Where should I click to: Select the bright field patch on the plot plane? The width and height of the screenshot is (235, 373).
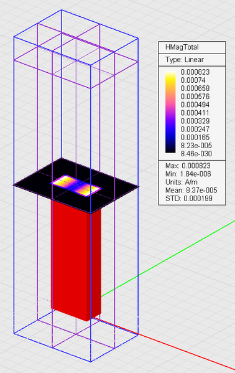click(x=76, y=186)
